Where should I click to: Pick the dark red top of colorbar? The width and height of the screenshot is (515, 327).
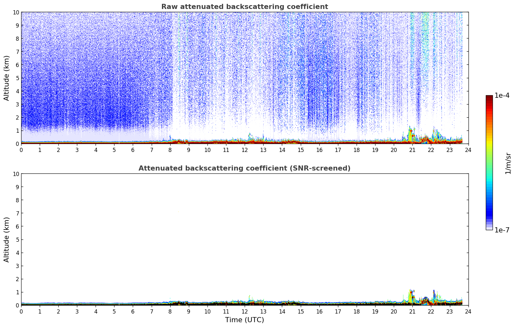489,98
